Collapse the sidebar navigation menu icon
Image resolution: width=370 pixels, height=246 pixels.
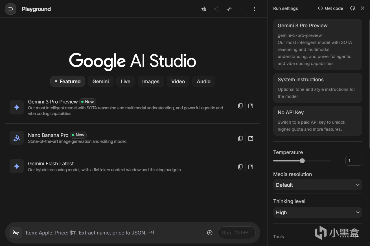pyautogui.click(x=11, y=9)
